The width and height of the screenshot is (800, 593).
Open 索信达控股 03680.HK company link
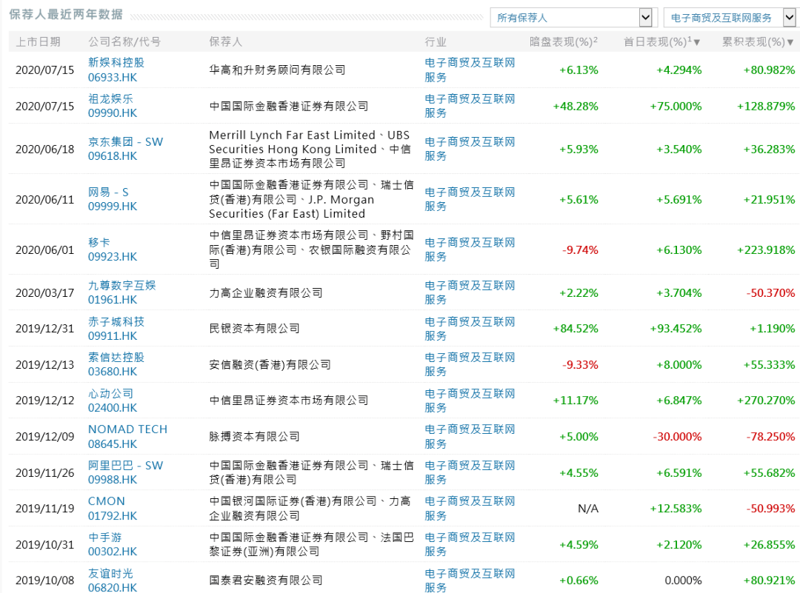[x=116, y=364]
